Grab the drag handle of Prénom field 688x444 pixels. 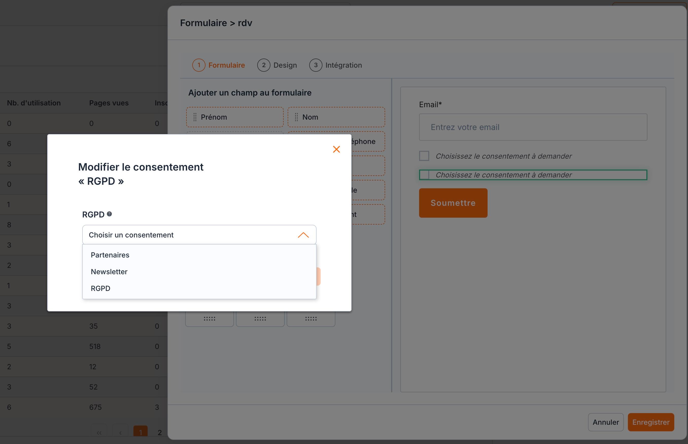coord(195,117)
